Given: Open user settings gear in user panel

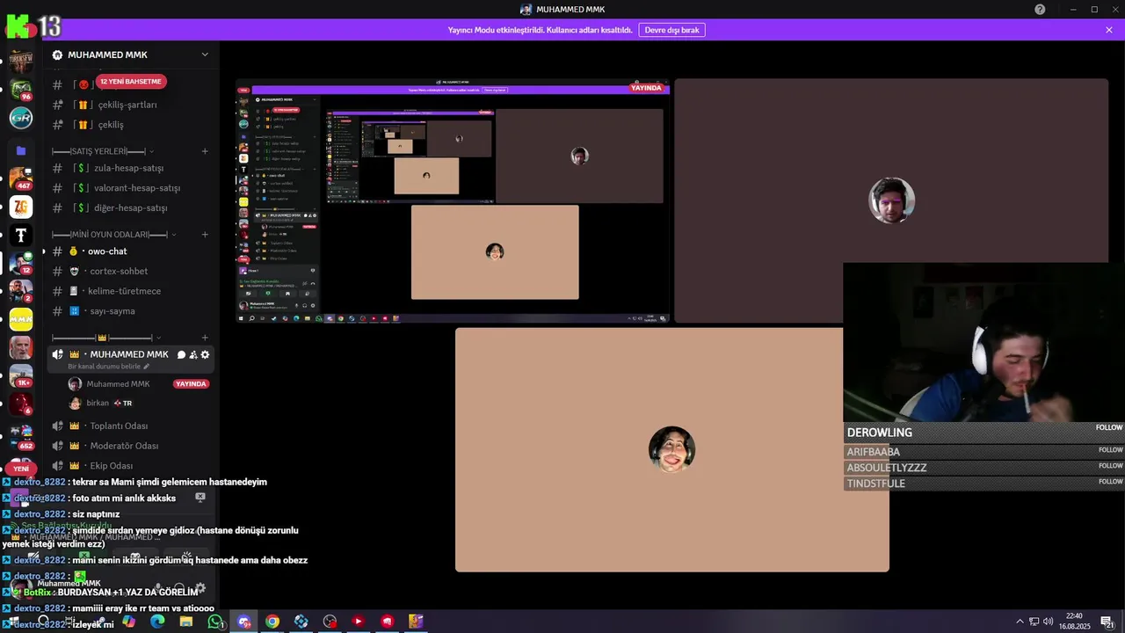Looking at the screenshot, I should [x=200, y=588].
